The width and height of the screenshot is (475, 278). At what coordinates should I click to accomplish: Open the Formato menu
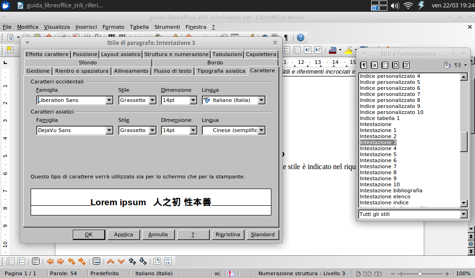(x=113, y=27)
